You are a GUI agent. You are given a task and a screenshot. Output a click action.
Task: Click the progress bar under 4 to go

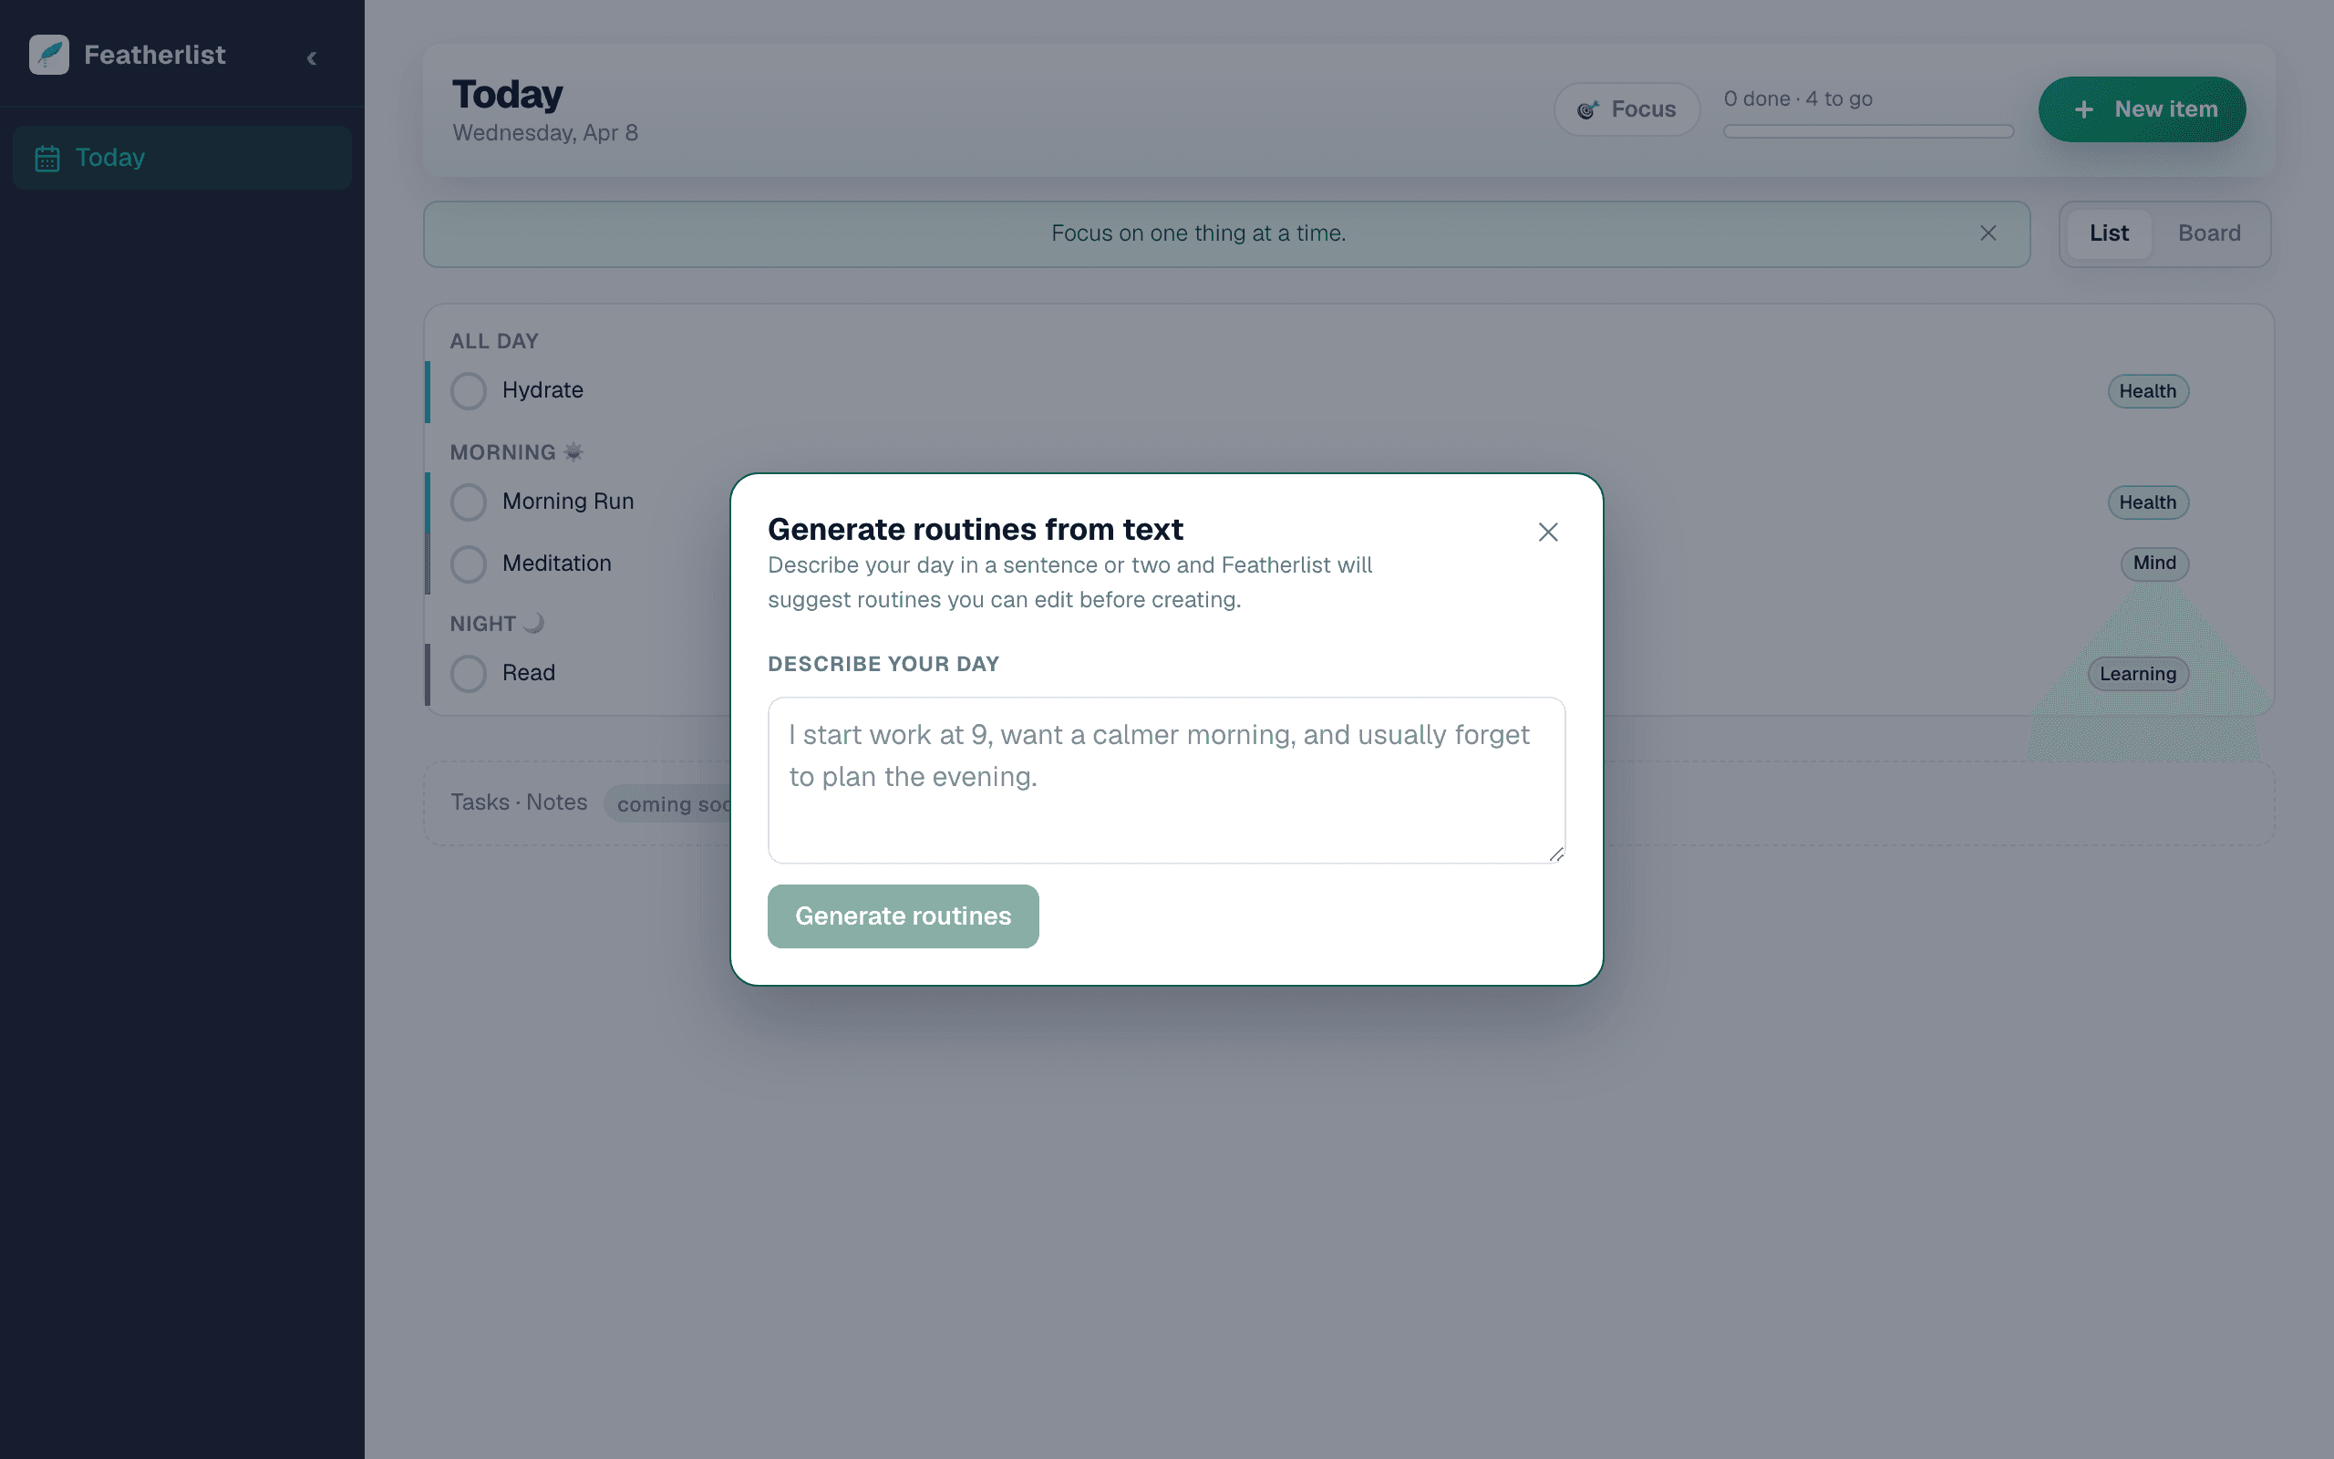click(x=1867, y=131)
